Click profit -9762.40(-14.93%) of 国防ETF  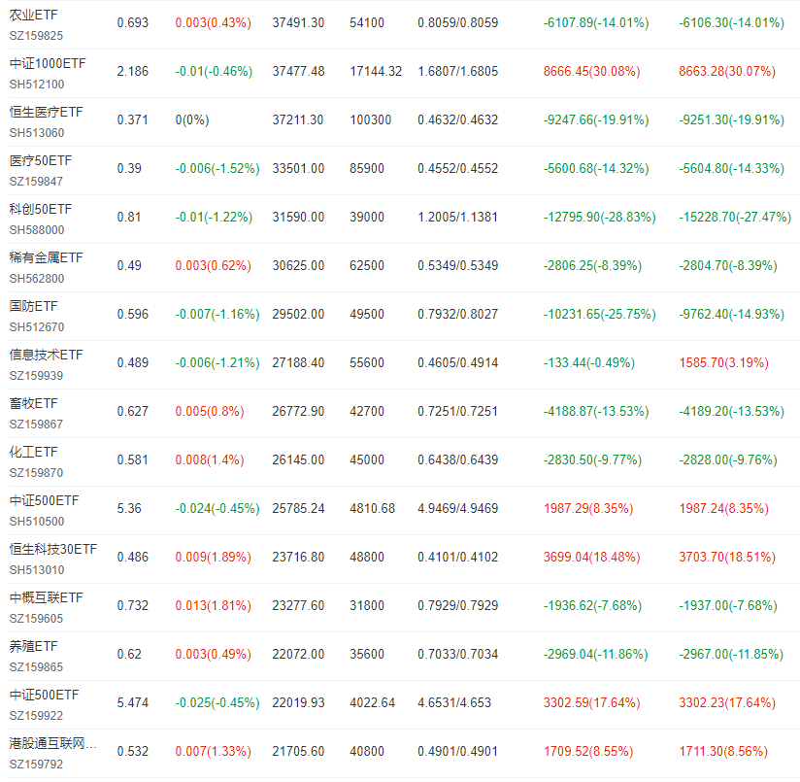(731, 314)
